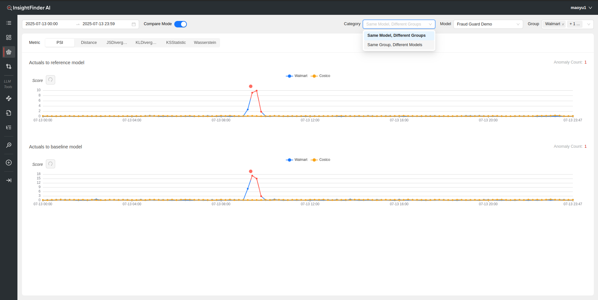Screen dimensions: 598x300
Task: Expand sidebar with the arrow-to-bar icon
Action: (x=9, y=180)
